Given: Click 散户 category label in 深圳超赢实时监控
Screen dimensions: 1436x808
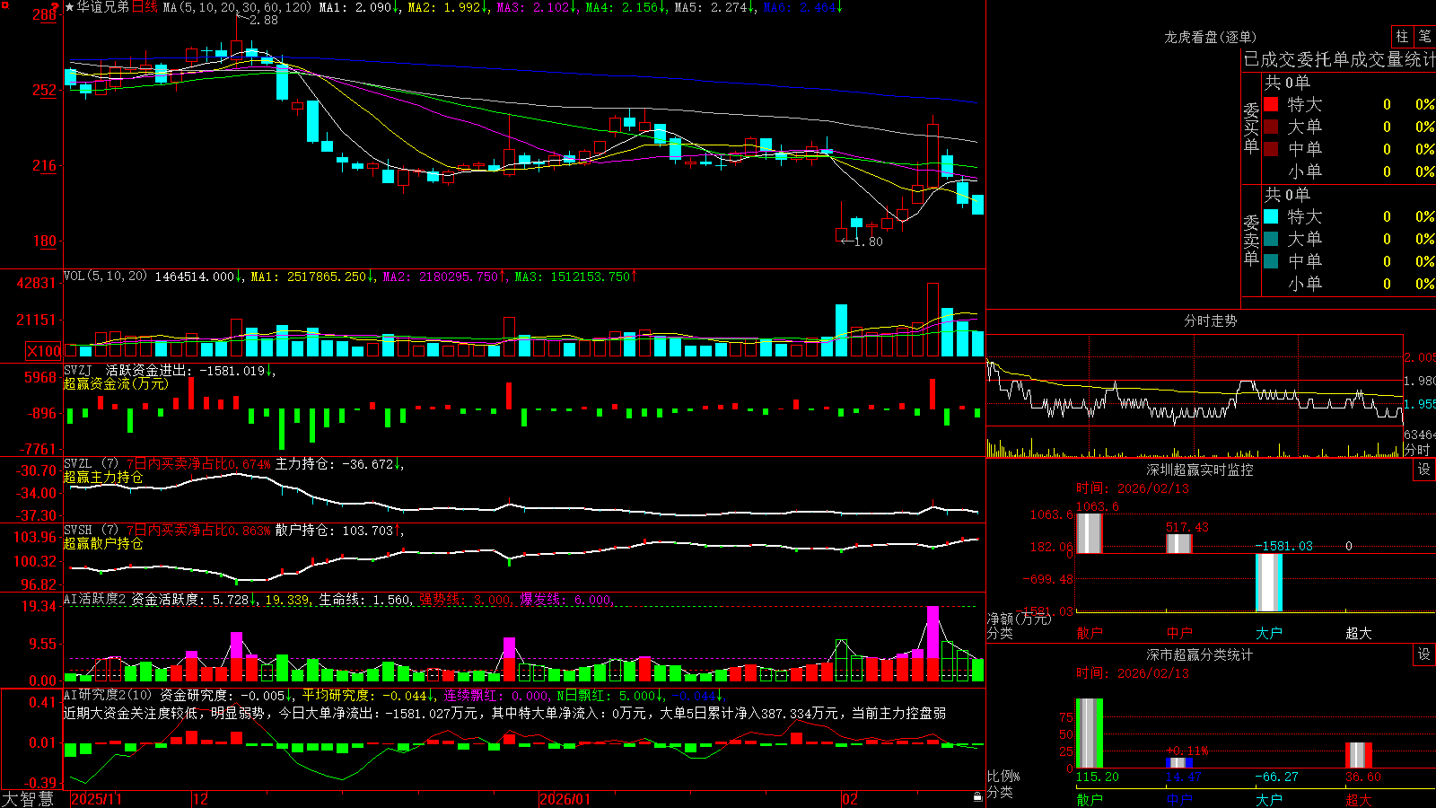Looking at the screenshot, I should point(1090,633).
